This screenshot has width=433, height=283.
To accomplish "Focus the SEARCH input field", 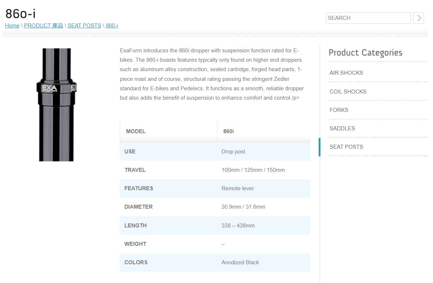I will pos(368,18).
